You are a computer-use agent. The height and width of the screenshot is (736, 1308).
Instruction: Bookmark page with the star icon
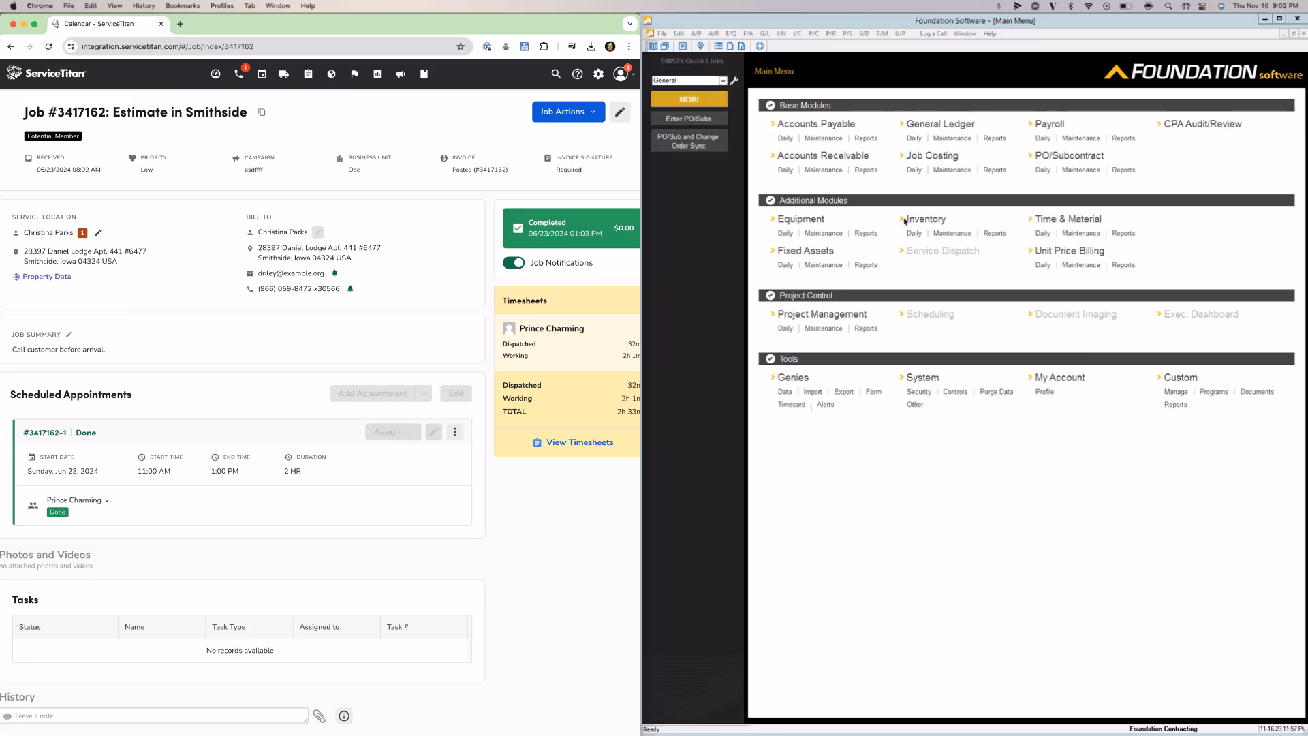tap(461, 46)
